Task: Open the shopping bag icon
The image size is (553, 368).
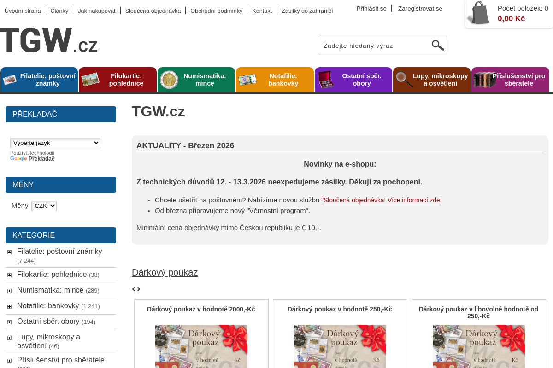Action: pyautogui.click(x=479, y=13)
